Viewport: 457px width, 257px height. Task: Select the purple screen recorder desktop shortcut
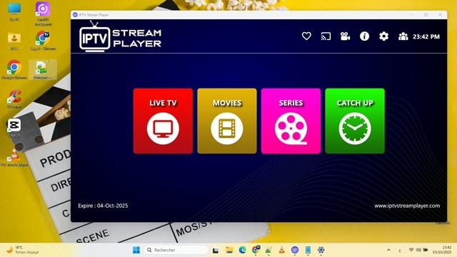(43, 14)
